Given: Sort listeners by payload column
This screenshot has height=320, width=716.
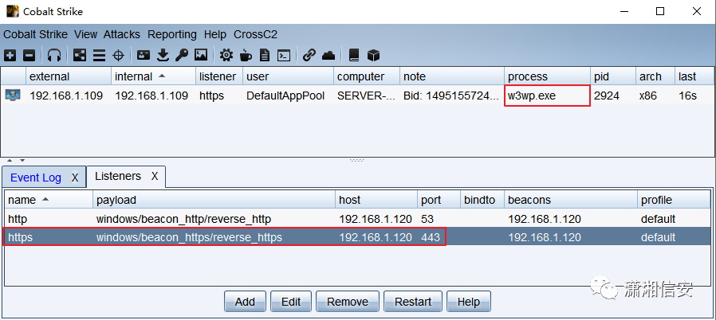Looking at the screenshot, I should coord(214,200).
